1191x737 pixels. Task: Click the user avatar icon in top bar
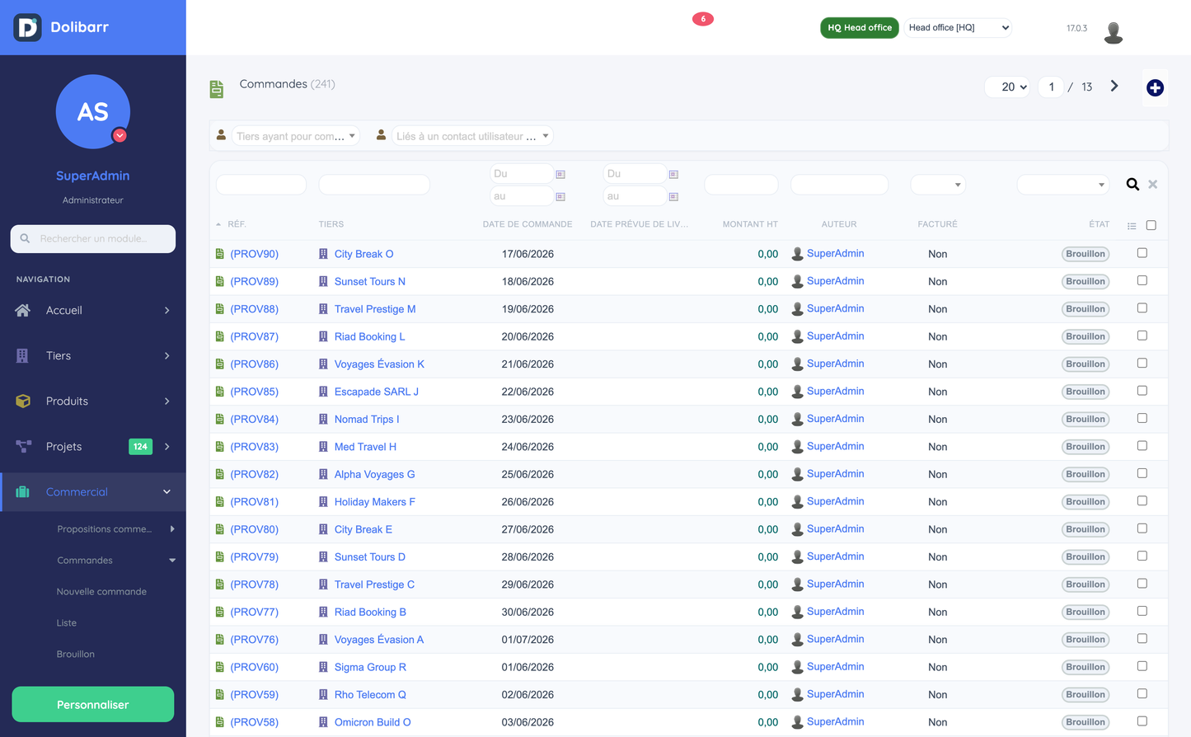[1114, 31]
